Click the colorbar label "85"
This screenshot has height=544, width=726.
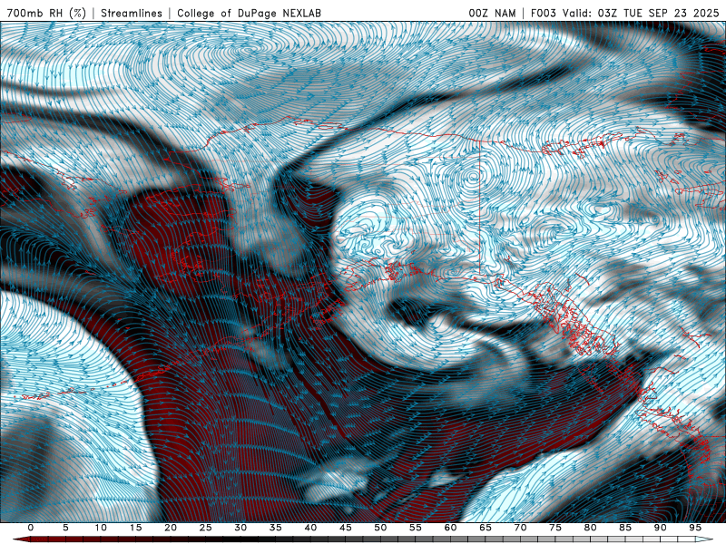point(625,528)
